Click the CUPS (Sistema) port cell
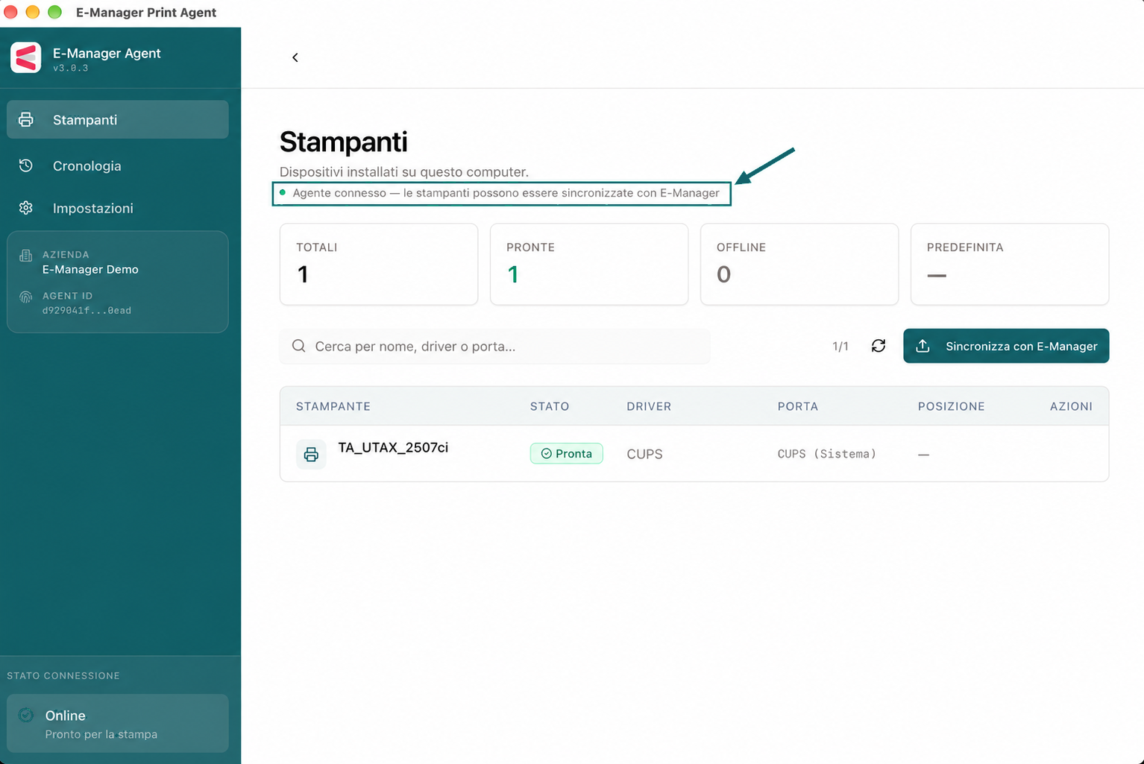 coord(827,454)
